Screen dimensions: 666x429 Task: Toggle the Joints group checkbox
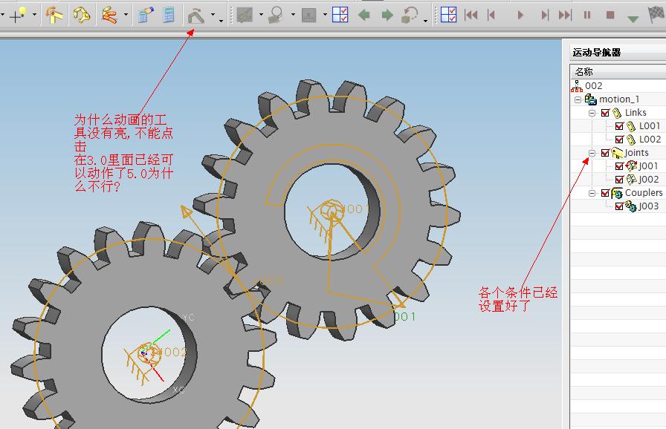605,153
